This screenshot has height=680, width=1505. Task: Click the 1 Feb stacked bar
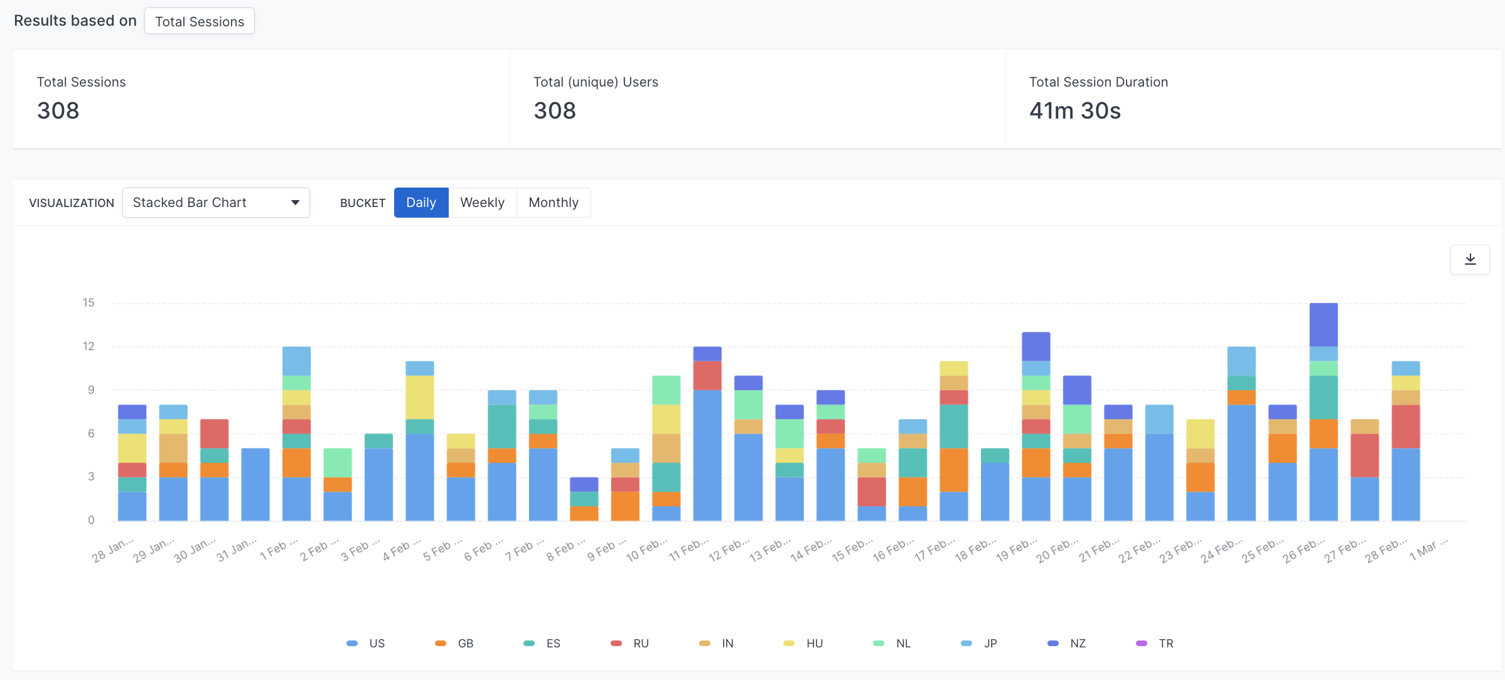(296, 433)
